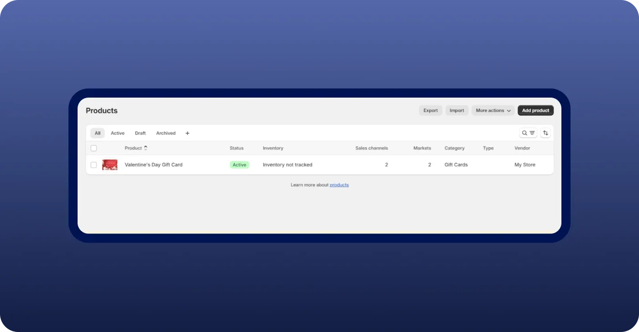639x332 pixels.
Task: Click the green Active status badge
Action: [239, 165]
